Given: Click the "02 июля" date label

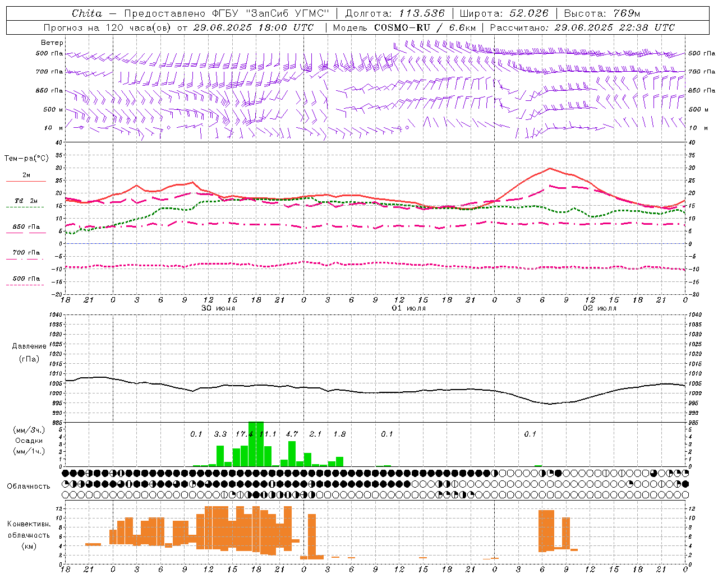Looking at the screenshot, I should (600, 308).
